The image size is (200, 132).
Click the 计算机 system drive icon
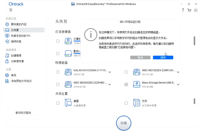click(68, 41)
